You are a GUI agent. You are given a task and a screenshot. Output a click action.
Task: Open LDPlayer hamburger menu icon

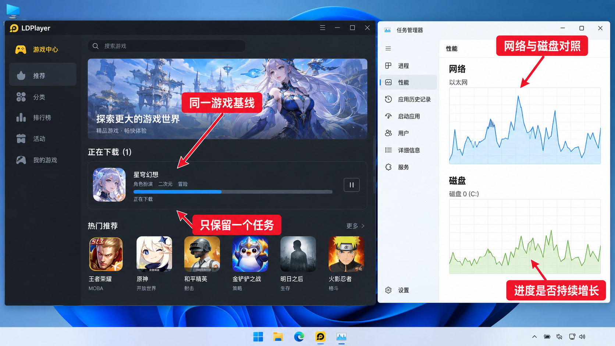coord(323,28)
